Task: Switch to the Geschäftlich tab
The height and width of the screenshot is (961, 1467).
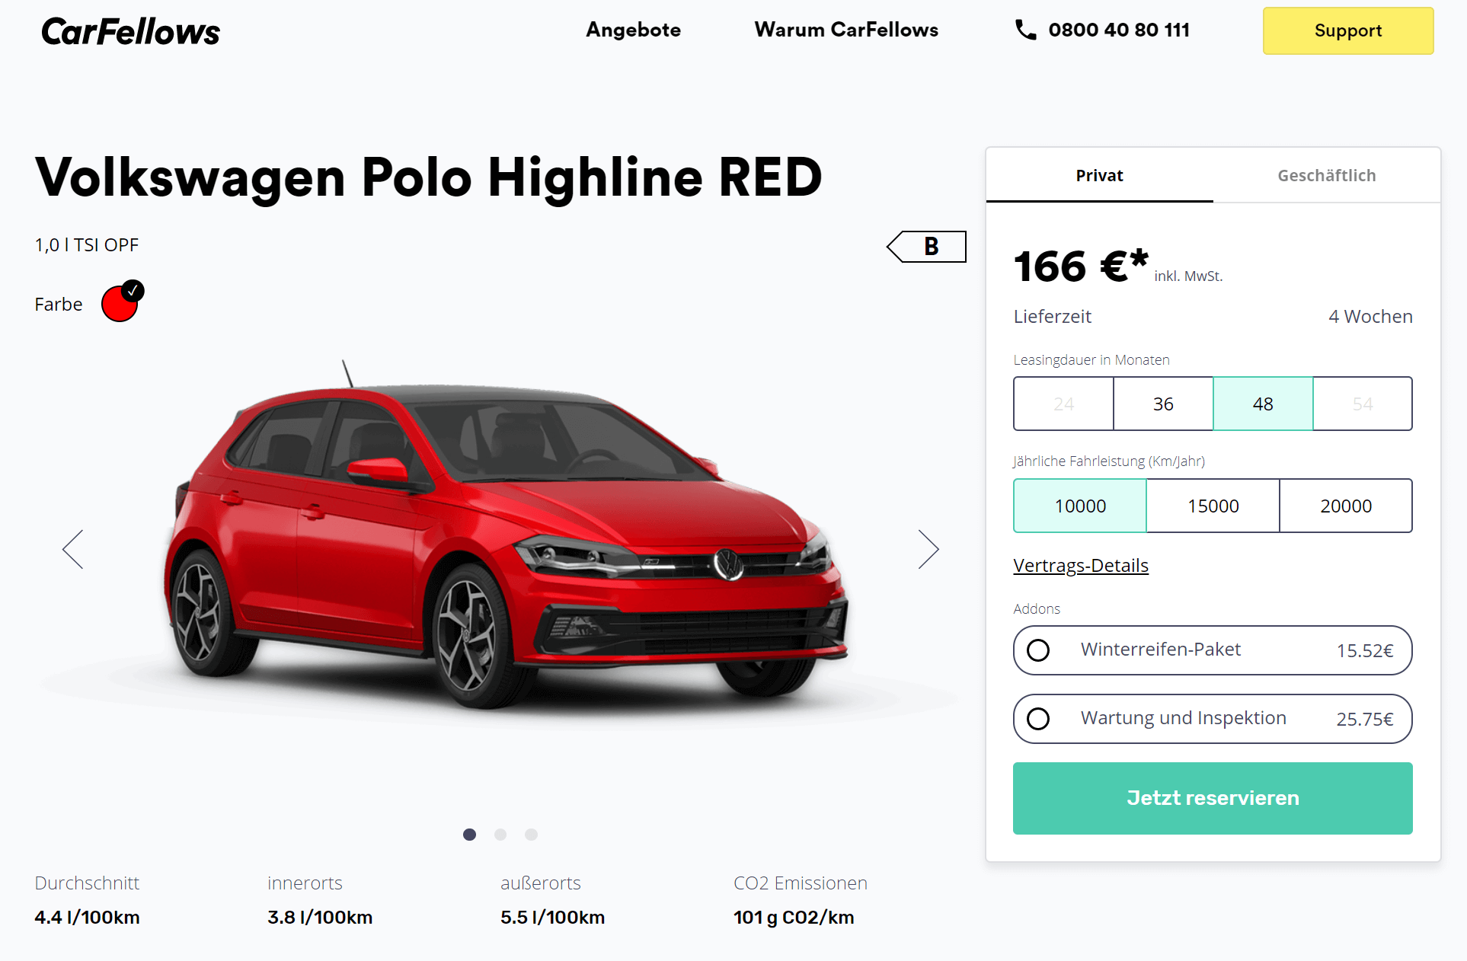Action: click(x=1326, y=175)
